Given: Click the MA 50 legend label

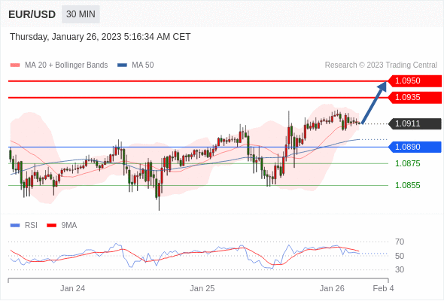Looking at the screenshot, I should [143, 65].
